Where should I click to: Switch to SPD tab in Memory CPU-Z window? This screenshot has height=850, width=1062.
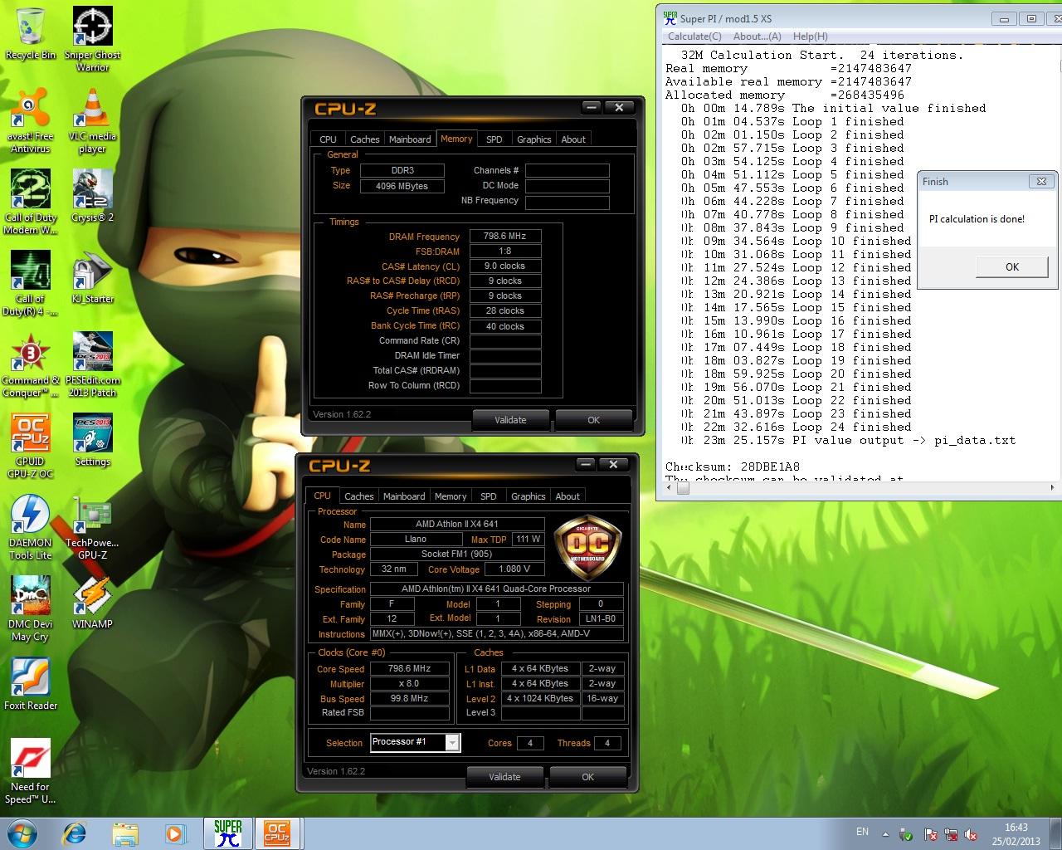tap(494, 139)
